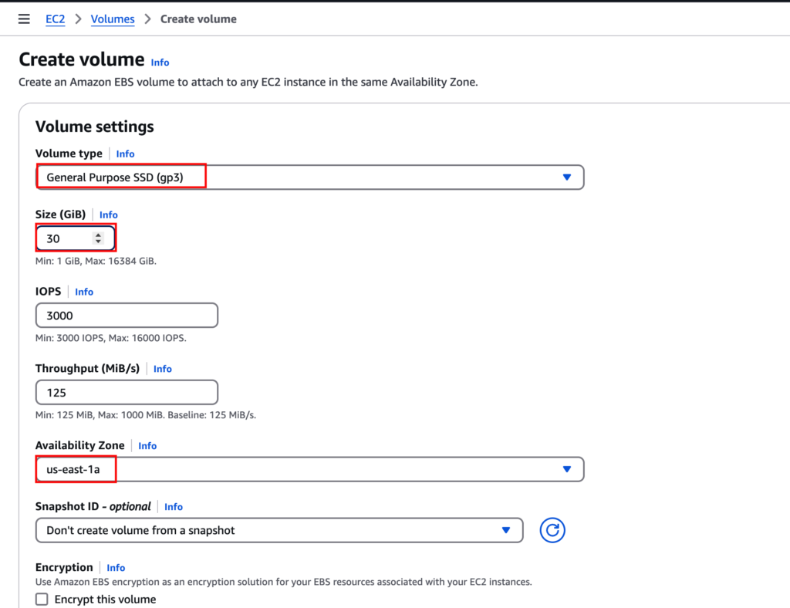Select the Volume settings heading
Image resolution: width=790 pixels, height=608 pixels.
pos(94,127)
